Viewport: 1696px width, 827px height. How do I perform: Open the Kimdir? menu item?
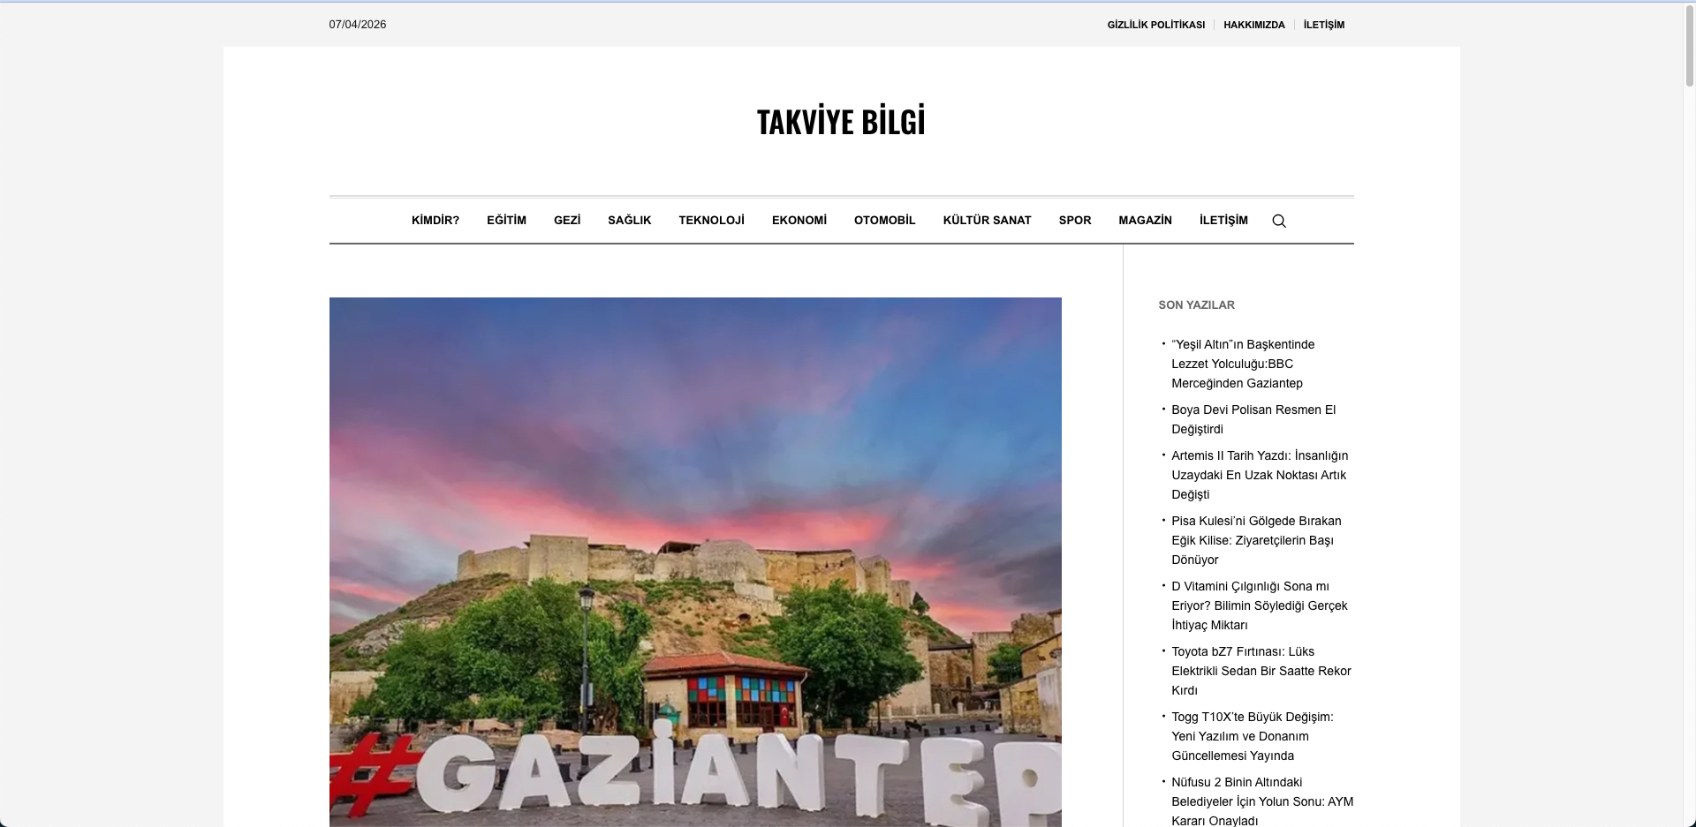(435, 221)
